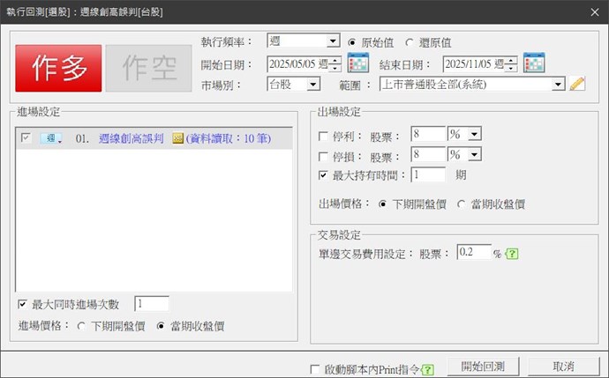609x378 pixels.
Task: Select the 作多 long direction button
Action: pos(58,68)
